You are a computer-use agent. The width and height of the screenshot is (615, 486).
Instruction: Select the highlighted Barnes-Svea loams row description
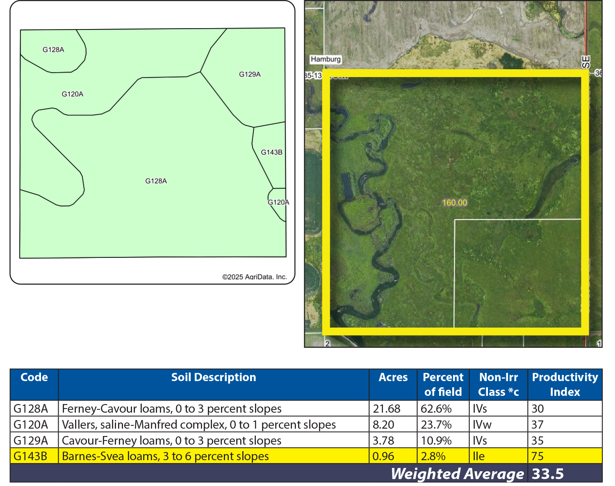pyautogui.click(x=165, y=456)
